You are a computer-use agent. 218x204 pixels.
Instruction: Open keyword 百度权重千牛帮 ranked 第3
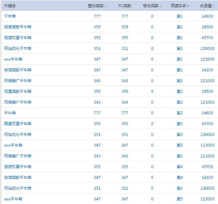tap(18, 123)
